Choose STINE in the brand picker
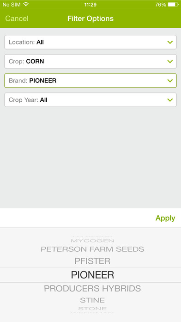 [x=92, y=300]
